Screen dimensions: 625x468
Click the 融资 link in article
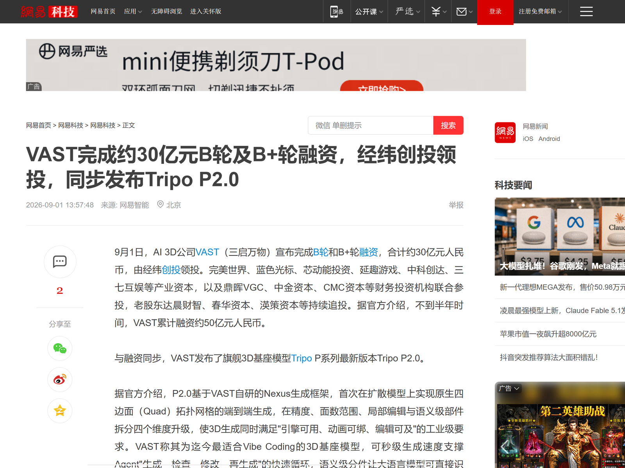[x=369, y=252]
